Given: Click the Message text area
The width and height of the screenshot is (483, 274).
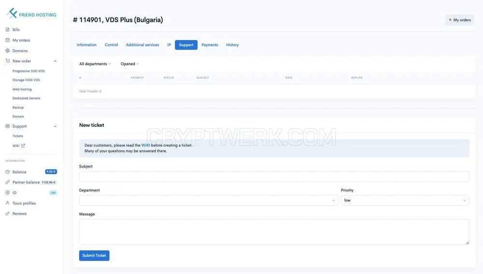Looking at the screenshot, I should pos(274,232).
